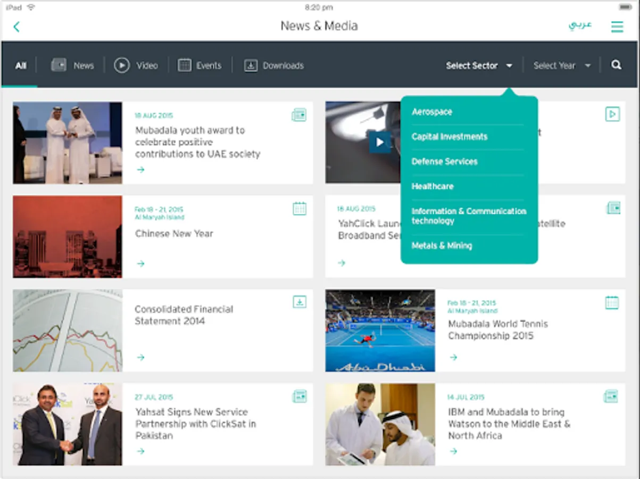The width and height of the screenshot is (640, 479).
Task: Filter by Video tab
Action: tap(136, 65)
